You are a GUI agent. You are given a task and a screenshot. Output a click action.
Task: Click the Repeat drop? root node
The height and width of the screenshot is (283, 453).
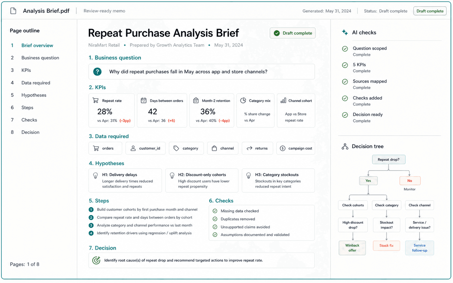point(388,159)
